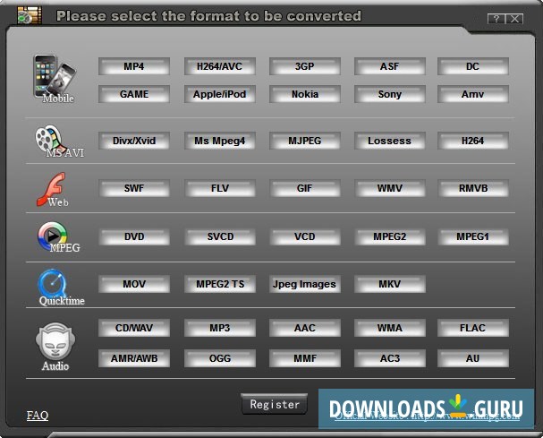This screenshot has height=438, width=543.
Task: Close the format selection window
Action: tap(514, 19)
